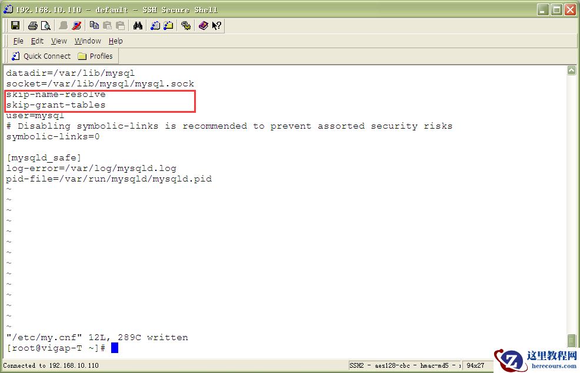Click the first Paste clipboard icon

[x=107, y=25]
